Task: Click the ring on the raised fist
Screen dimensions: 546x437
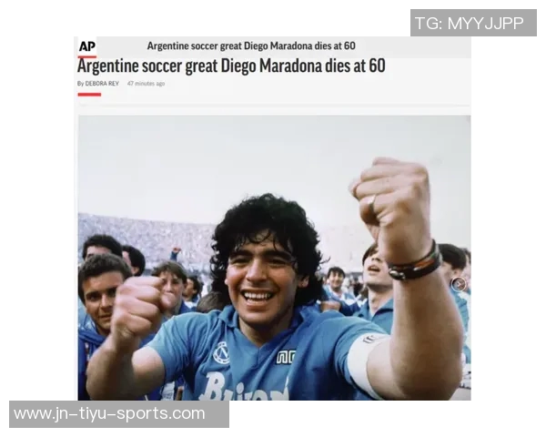Action: coord(371,204)
